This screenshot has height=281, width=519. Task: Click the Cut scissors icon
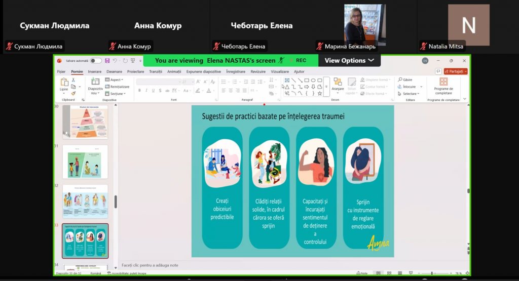tap(73, 79)
